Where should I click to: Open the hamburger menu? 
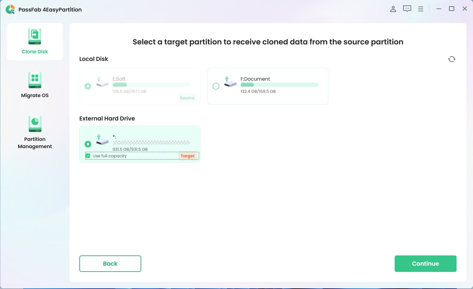pos(421,9)
